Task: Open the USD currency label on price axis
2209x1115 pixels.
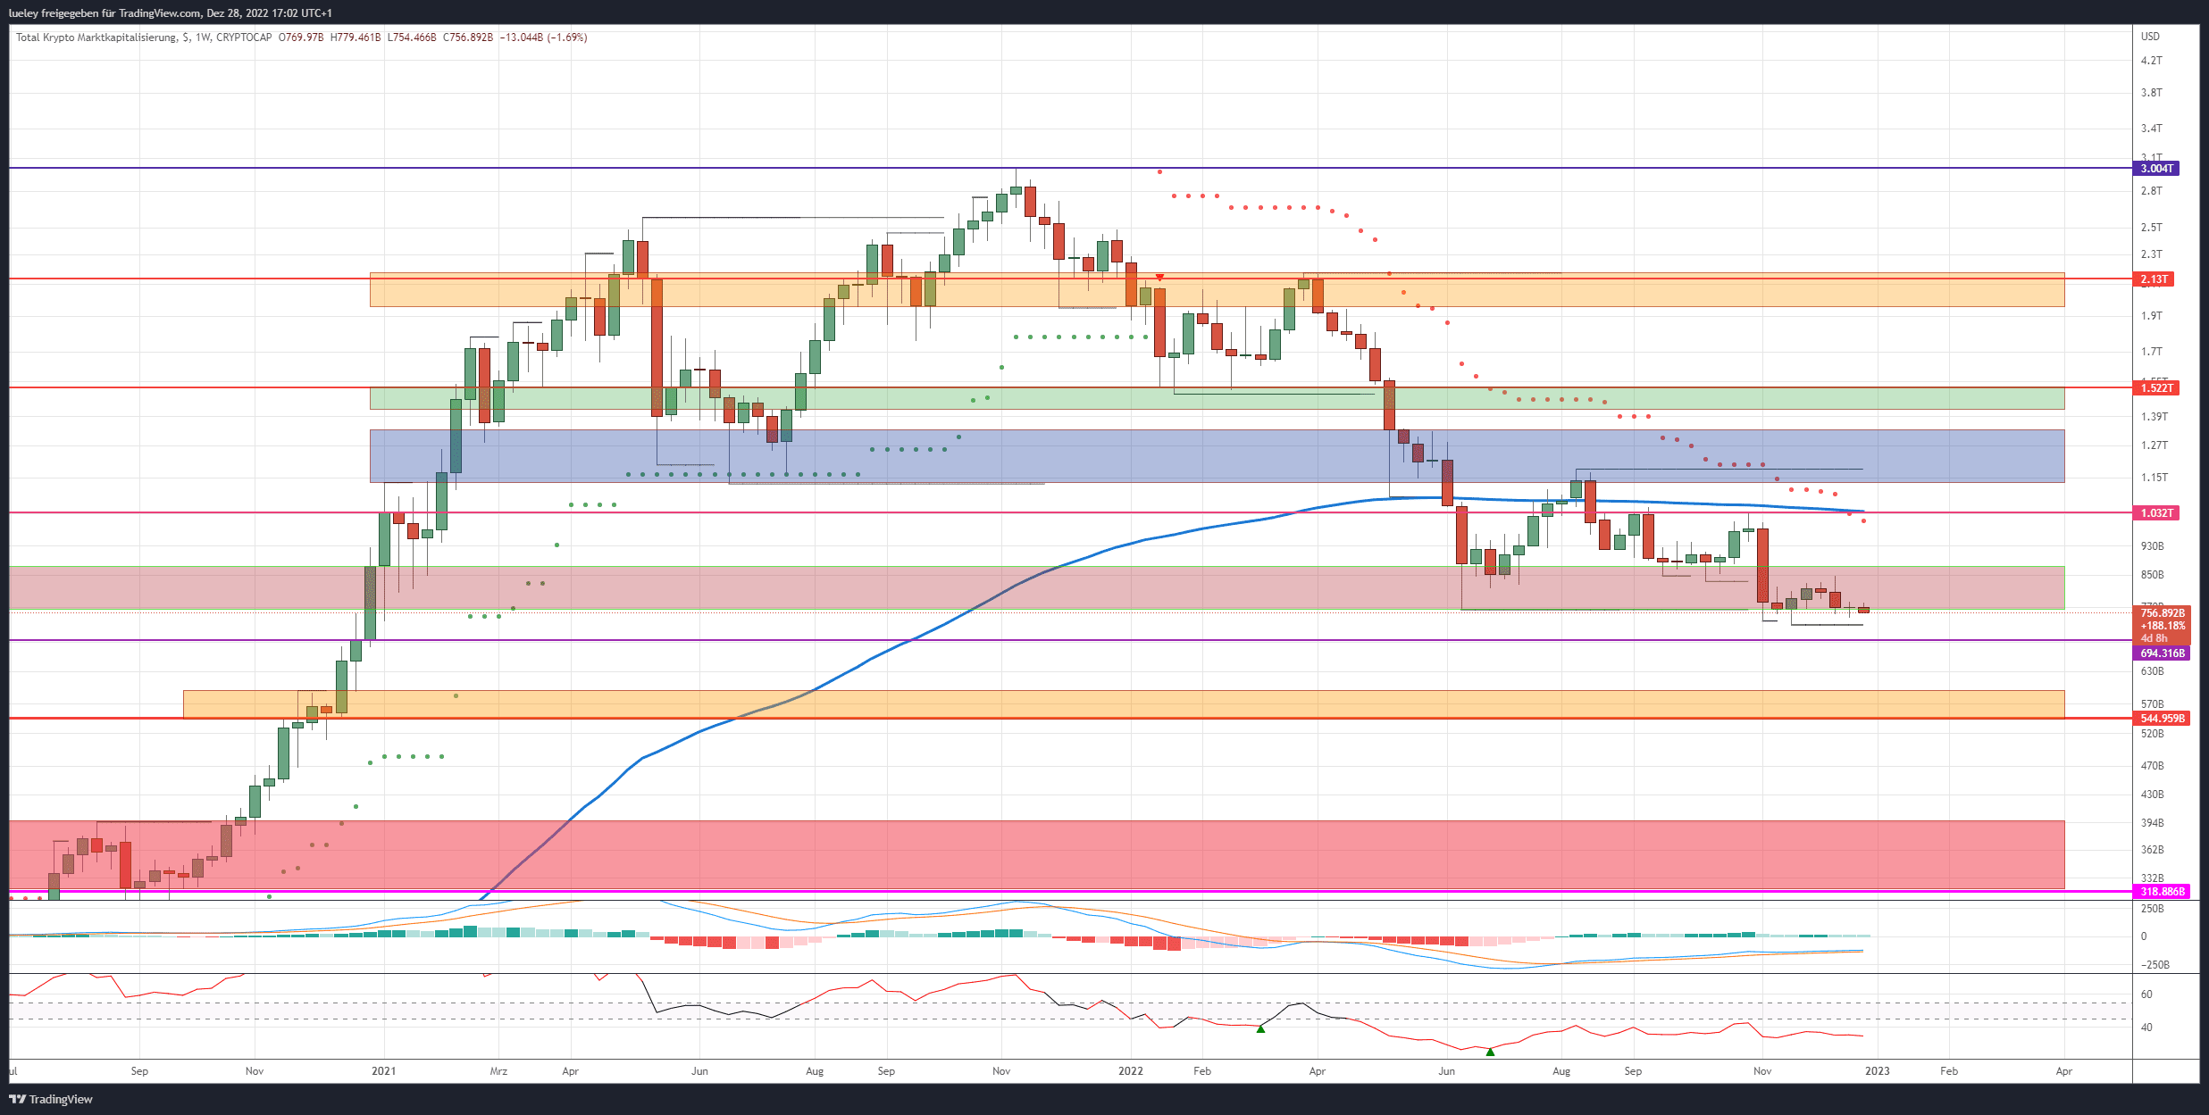Action: tap(2150, 37)
